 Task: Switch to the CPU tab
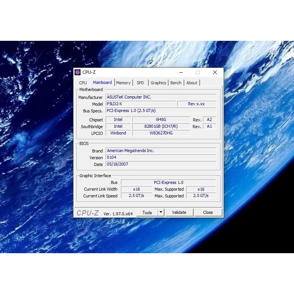(83, 83)
